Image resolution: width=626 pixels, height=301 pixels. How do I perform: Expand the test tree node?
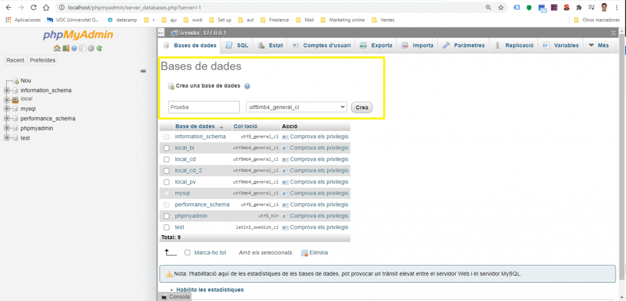pyautogui.click(x=7, y=138)
